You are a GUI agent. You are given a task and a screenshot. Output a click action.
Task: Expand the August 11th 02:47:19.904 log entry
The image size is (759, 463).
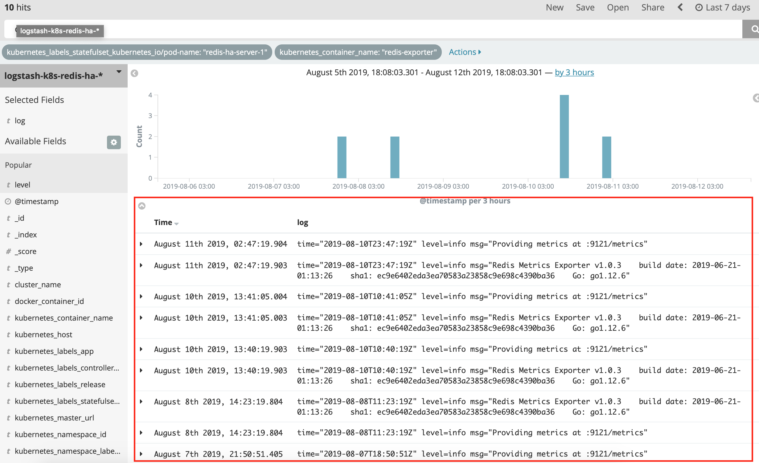tap(142, 244)
